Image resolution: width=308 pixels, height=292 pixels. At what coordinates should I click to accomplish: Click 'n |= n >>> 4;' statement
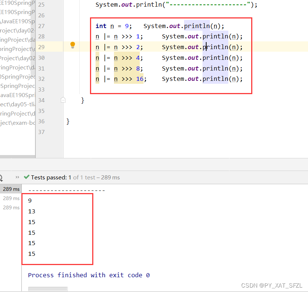119,58
